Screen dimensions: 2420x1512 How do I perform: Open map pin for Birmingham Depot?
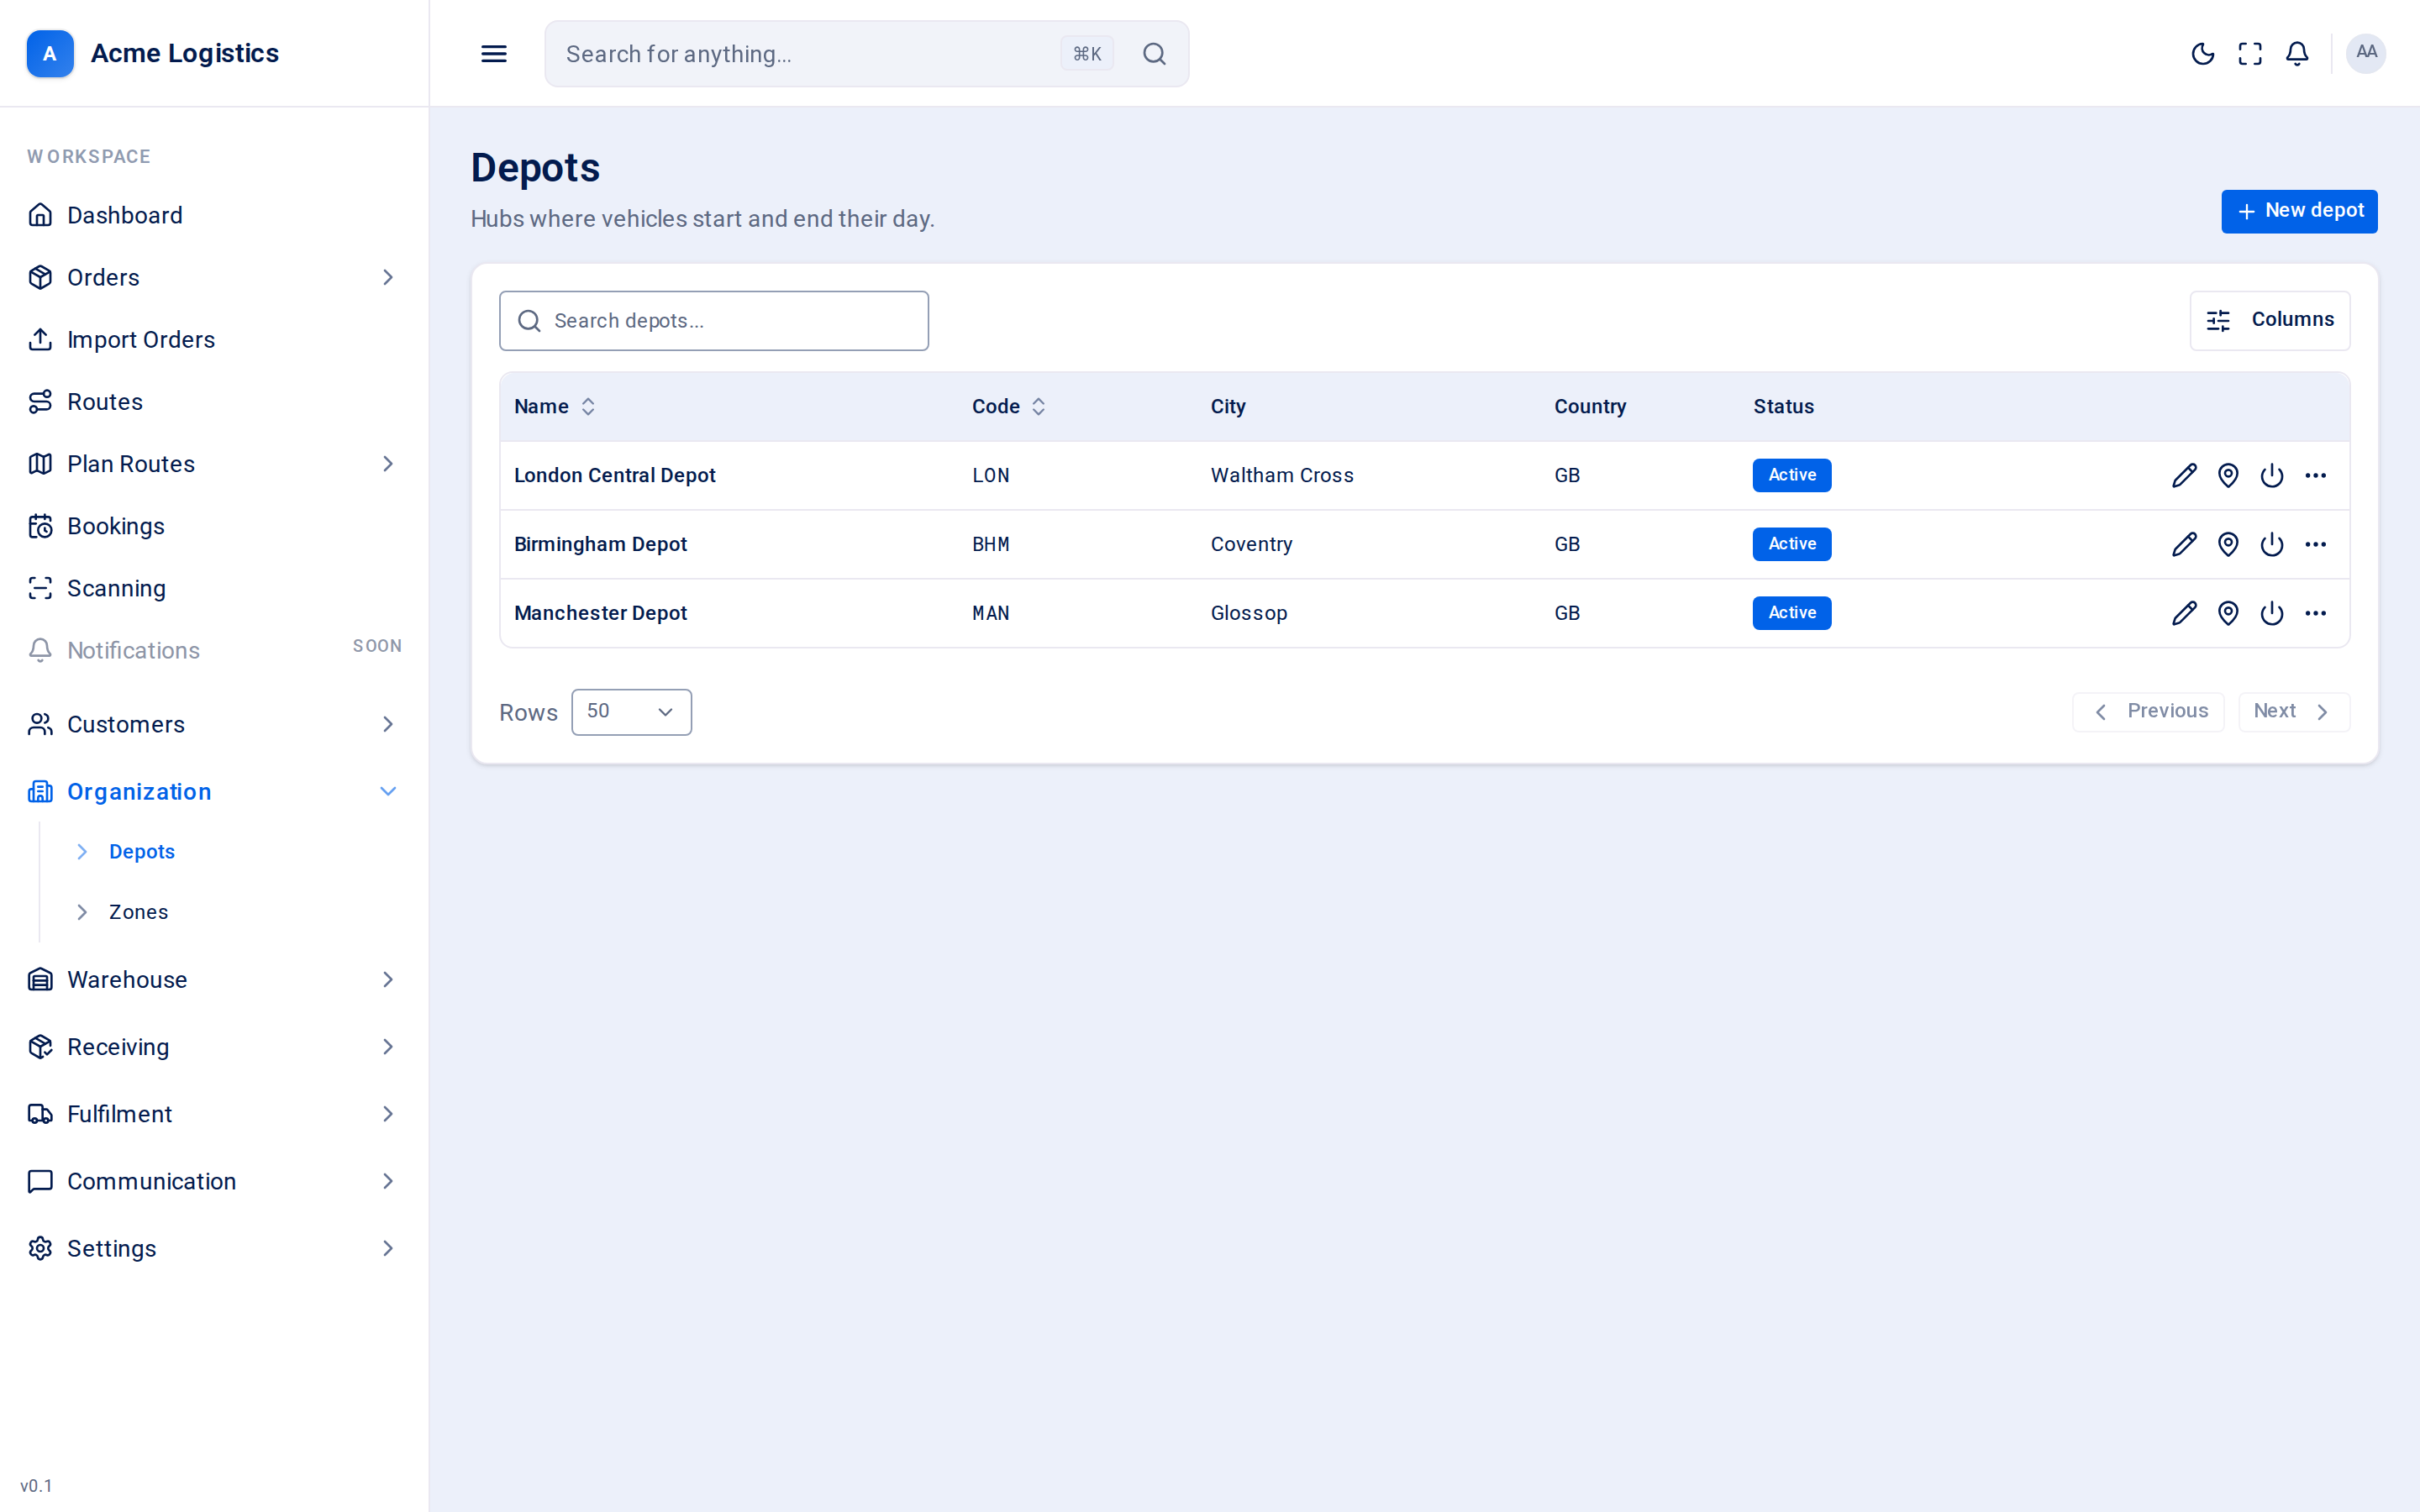[2228, 544]
